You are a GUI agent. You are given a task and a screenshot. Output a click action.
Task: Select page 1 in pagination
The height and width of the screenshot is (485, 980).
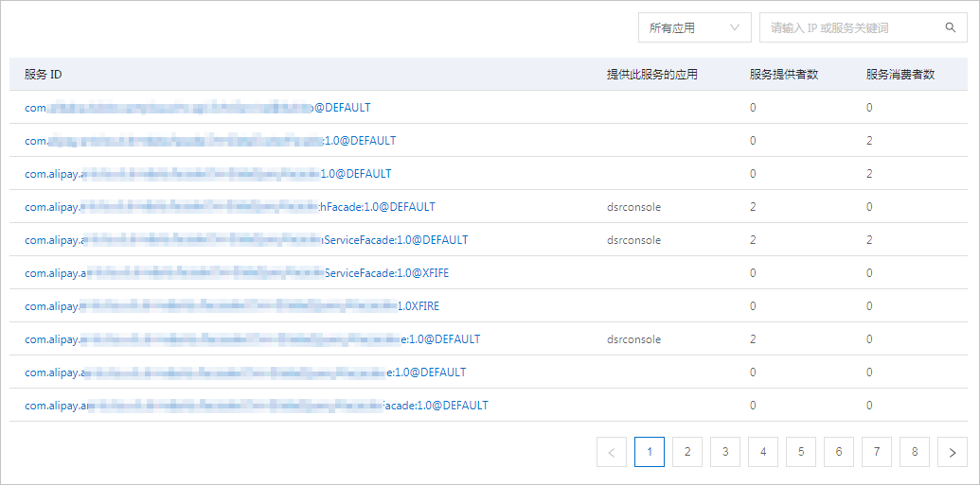point(650,452)
